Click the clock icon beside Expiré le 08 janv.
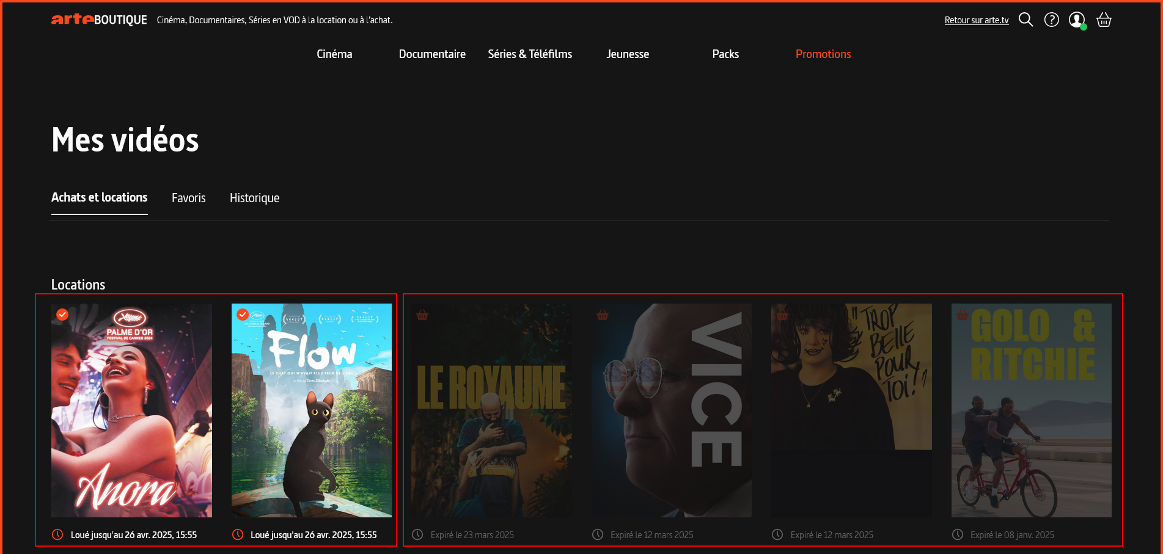This screenshot has height=554, width=1163. coord(958,534)
